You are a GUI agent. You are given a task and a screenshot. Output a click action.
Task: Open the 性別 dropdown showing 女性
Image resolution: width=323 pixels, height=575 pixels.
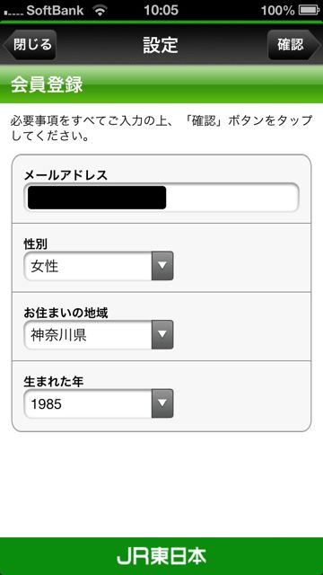coord(98,266)
